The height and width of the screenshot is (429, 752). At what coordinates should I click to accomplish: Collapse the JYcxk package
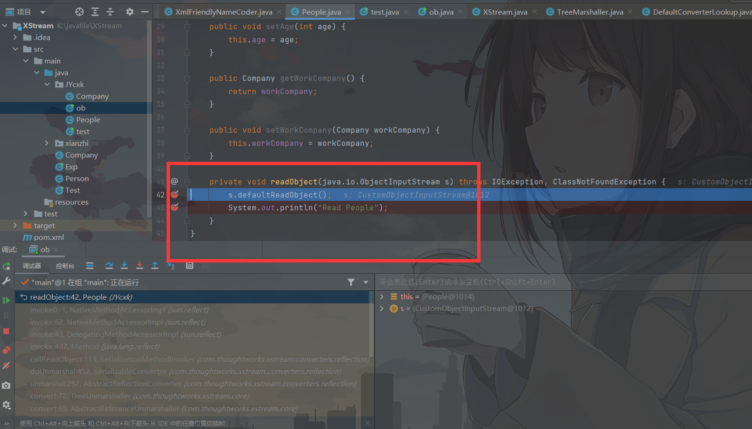point(47,85)
